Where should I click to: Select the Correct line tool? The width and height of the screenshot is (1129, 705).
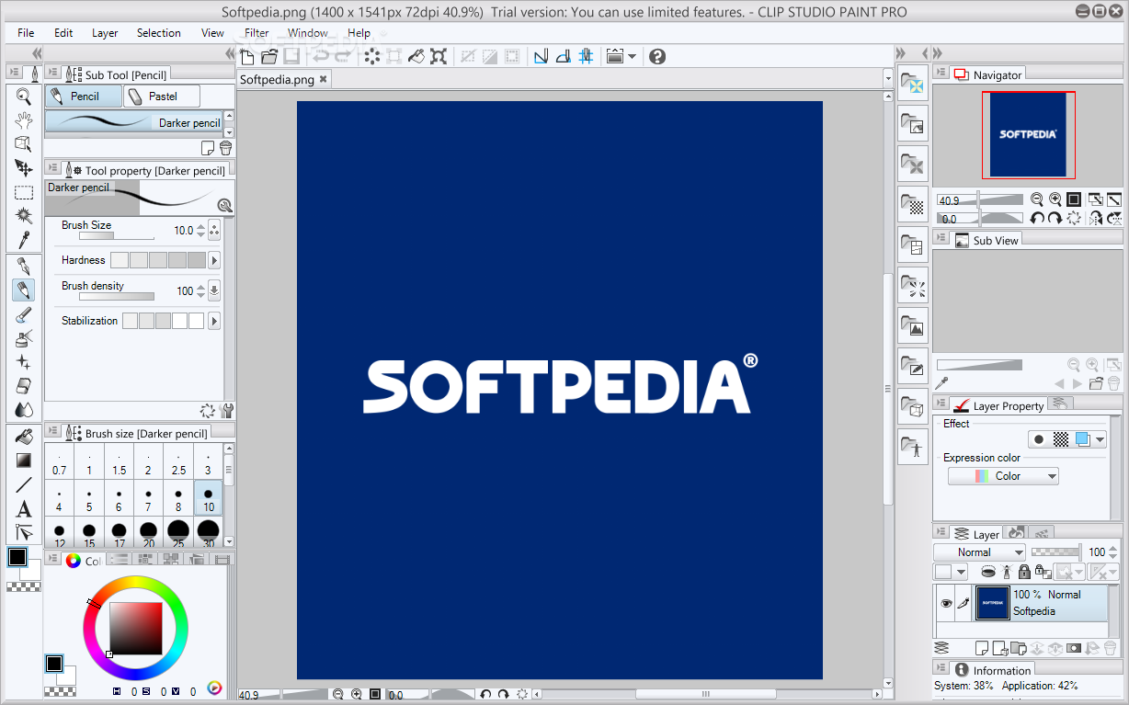coord(24,532)
